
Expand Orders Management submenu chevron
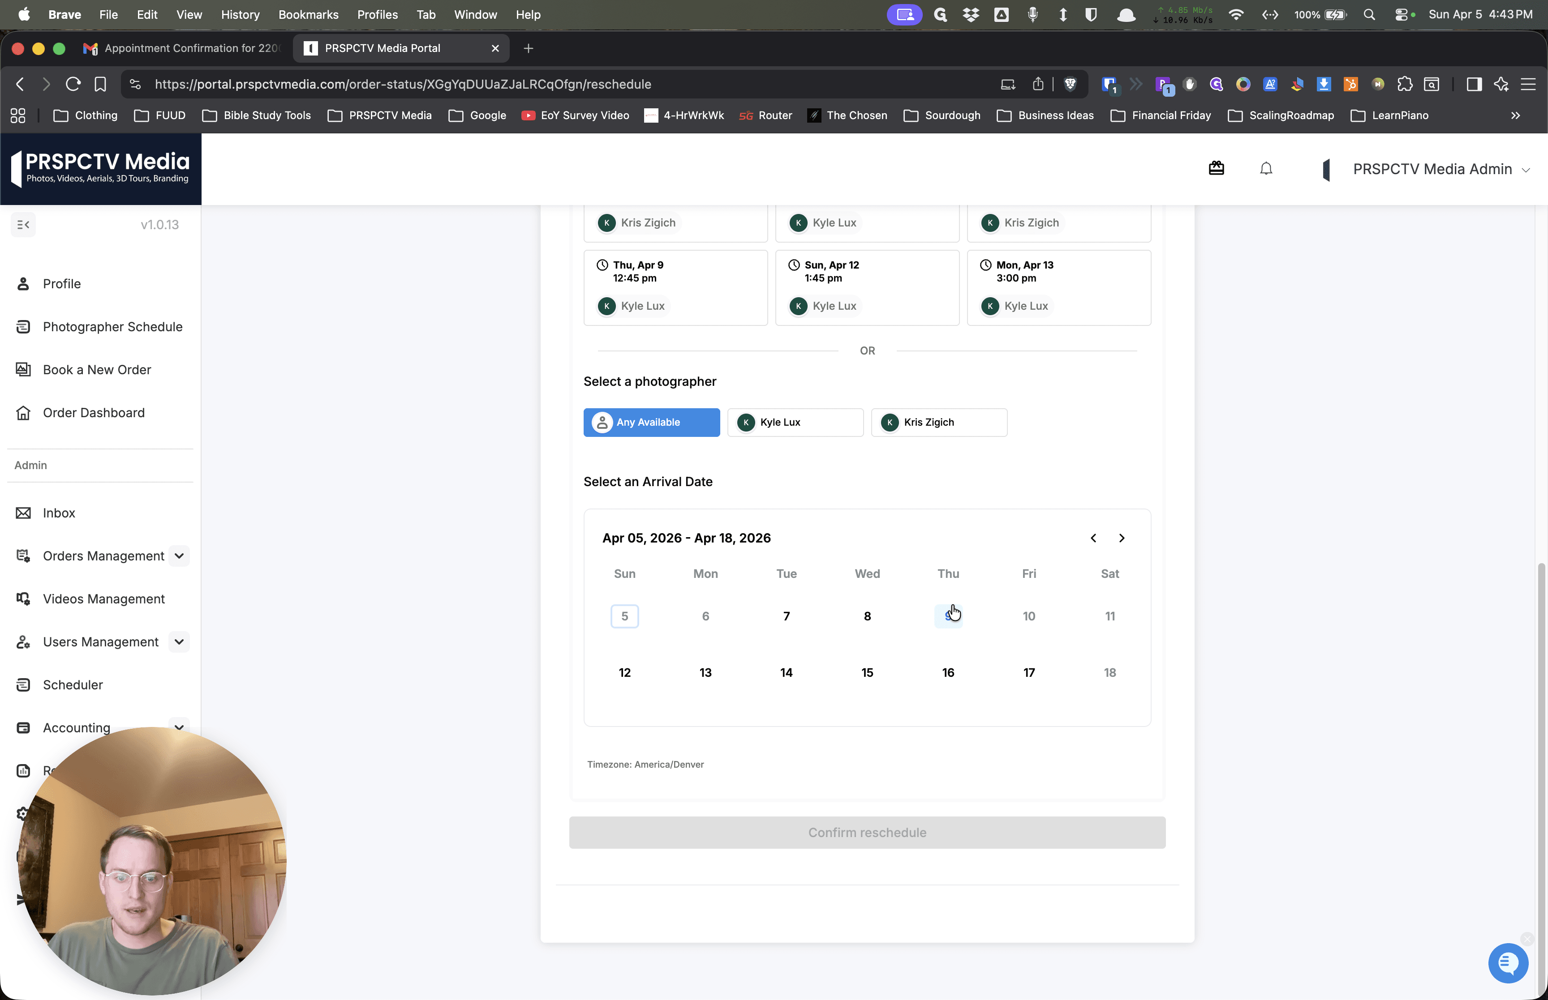179,556
